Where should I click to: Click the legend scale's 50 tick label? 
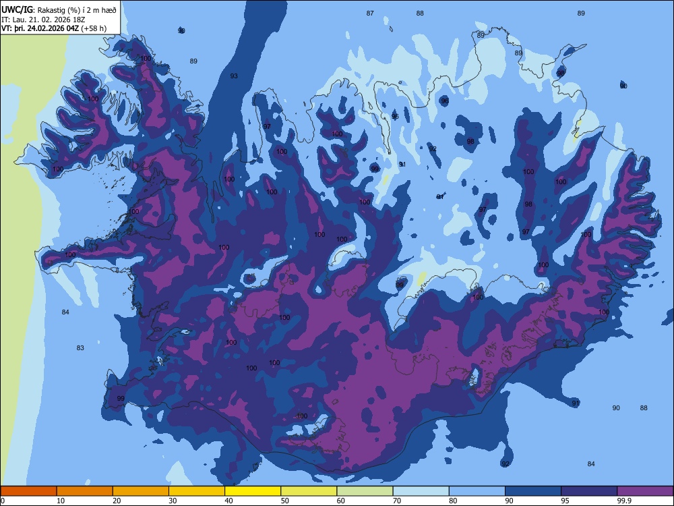(285, 501)
